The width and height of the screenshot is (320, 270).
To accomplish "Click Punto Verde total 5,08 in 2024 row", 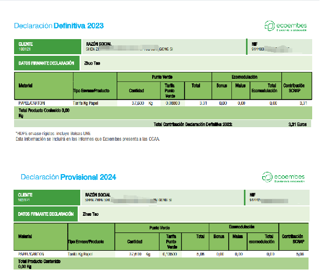I will [201, 254].
